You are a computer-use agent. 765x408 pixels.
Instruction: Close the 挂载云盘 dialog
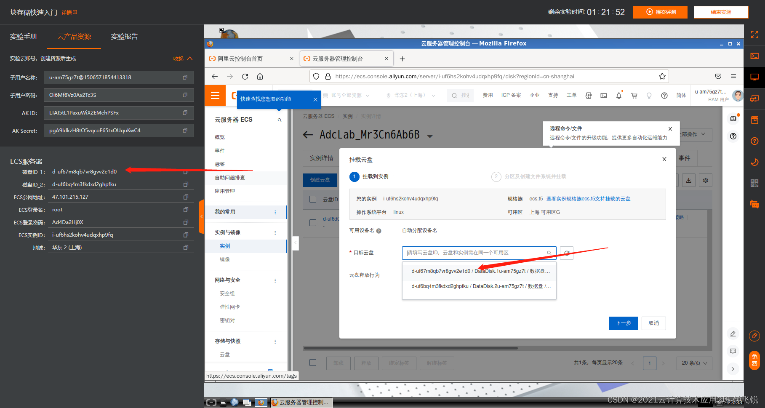[664, 159]
